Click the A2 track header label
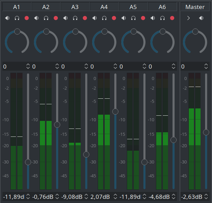The image size is (212, 203). pyautogui.click(x=46, y=7)
